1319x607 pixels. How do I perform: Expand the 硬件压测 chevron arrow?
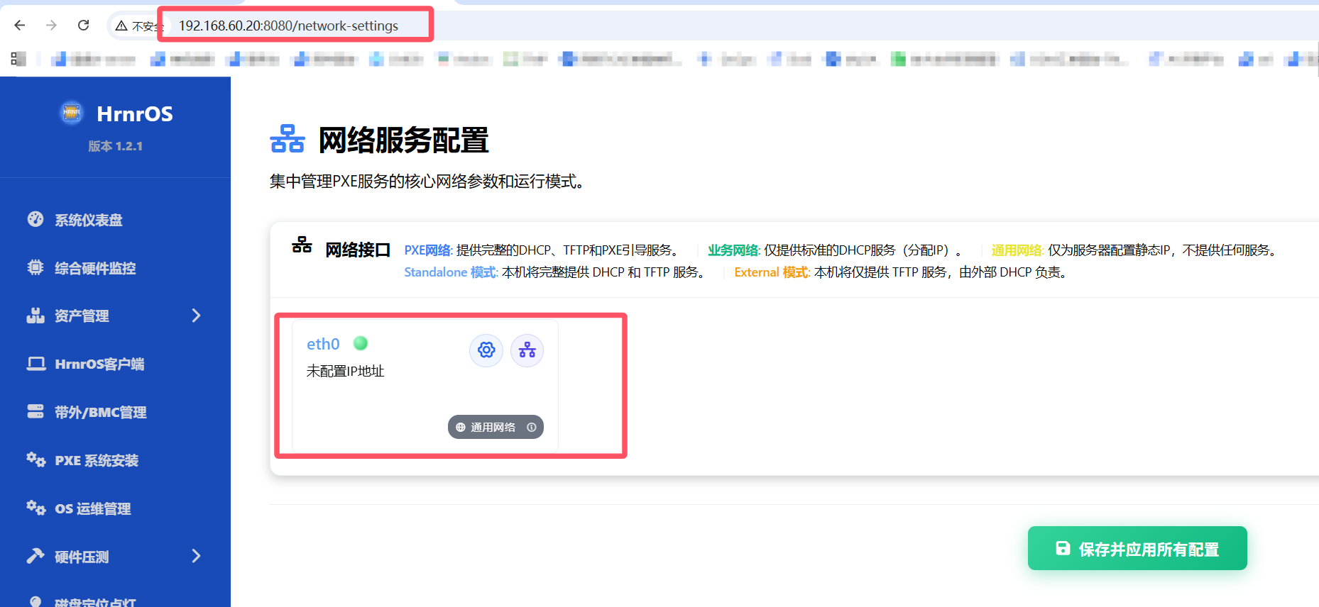[197, 556]
